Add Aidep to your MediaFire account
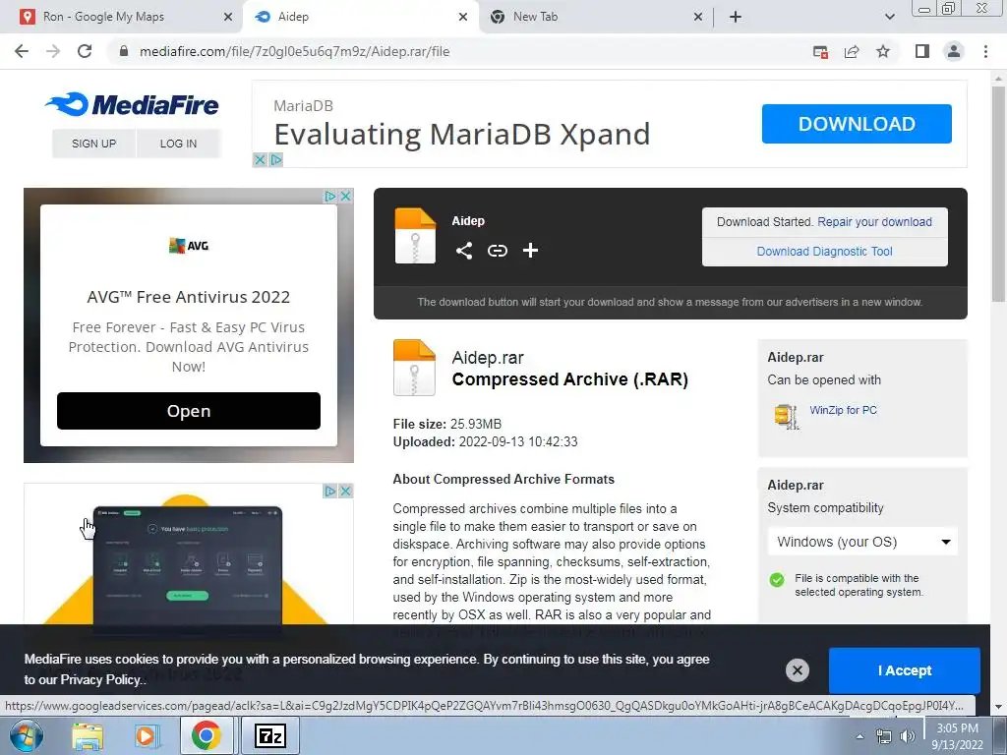The height and width of the screenshot is (755, 1007). coord(530,251)
